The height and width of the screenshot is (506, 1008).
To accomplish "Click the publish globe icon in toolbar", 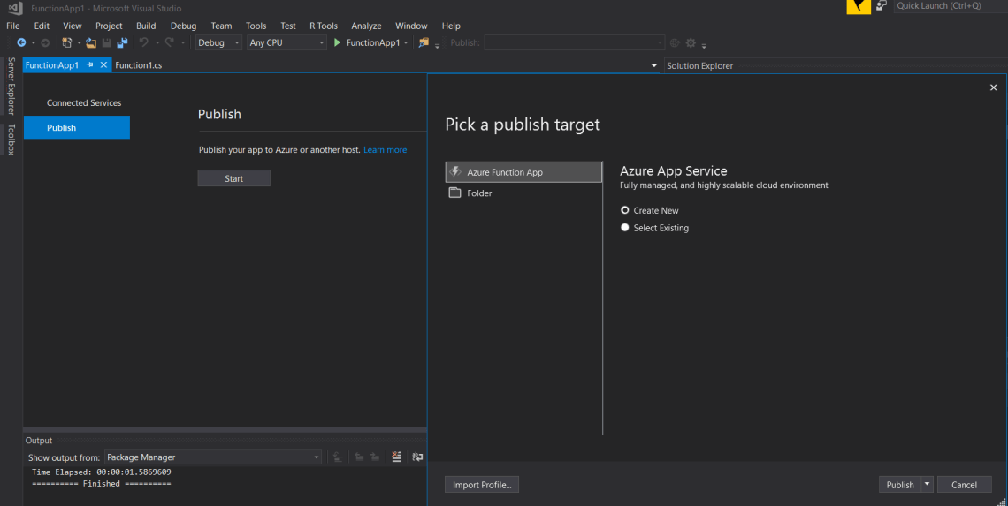I will click(675, 43).
